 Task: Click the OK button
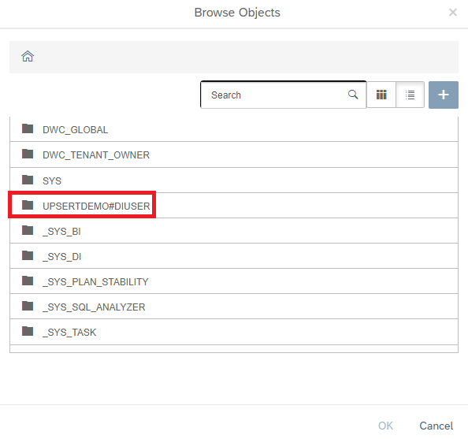tap(385, 426)
